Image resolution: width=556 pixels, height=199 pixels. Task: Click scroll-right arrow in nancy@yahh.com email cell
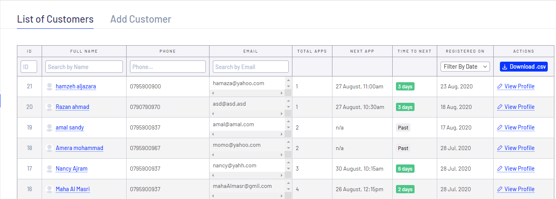[x=282, y=176]
